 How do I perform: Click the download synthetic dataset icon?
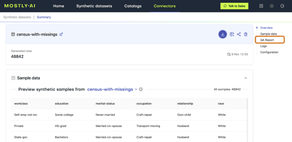(x=222, y=34)
